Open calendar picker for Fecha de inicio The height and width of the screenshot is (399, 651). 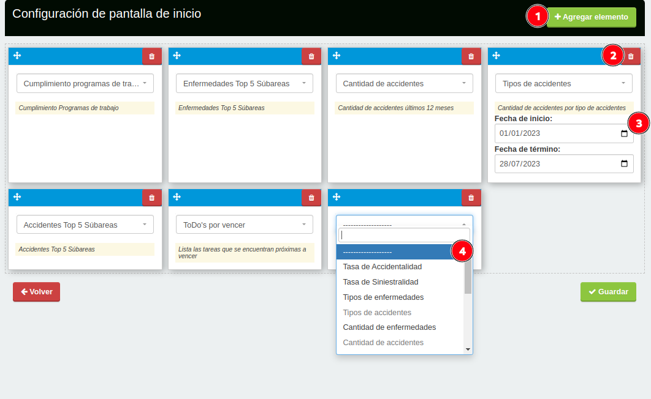coord(624,133)
